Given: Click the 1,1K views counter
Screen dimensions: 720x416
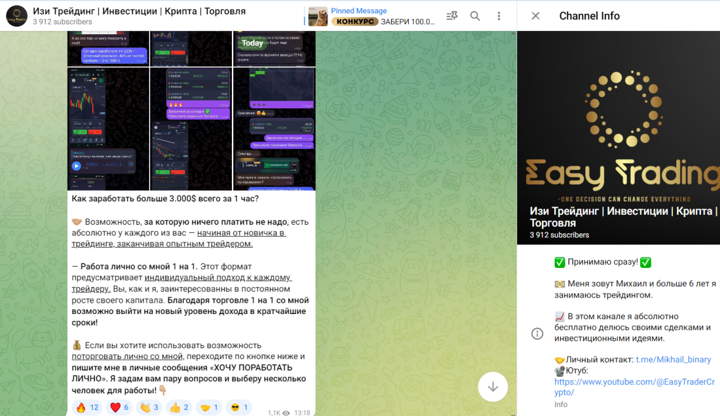Looking at the screenshot, I should point(278,413).
